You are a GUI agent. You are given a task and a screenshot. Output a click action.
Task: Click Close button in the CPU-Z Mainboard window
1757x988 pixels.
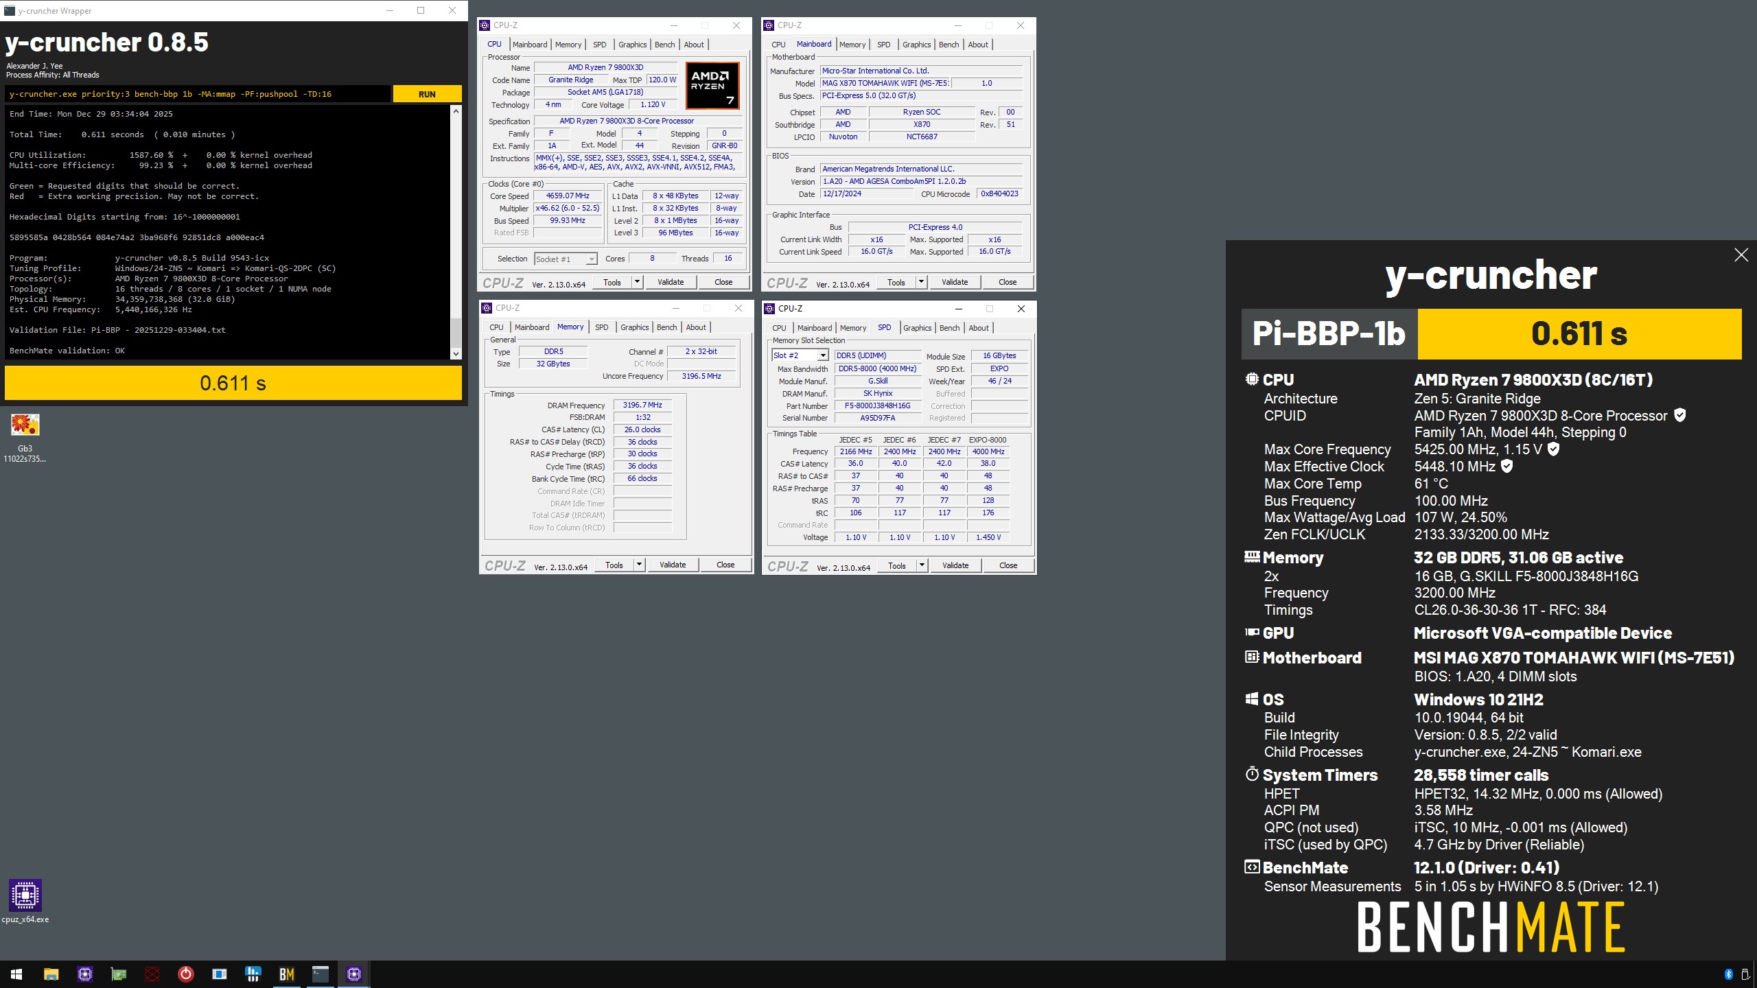point(1008,282)
